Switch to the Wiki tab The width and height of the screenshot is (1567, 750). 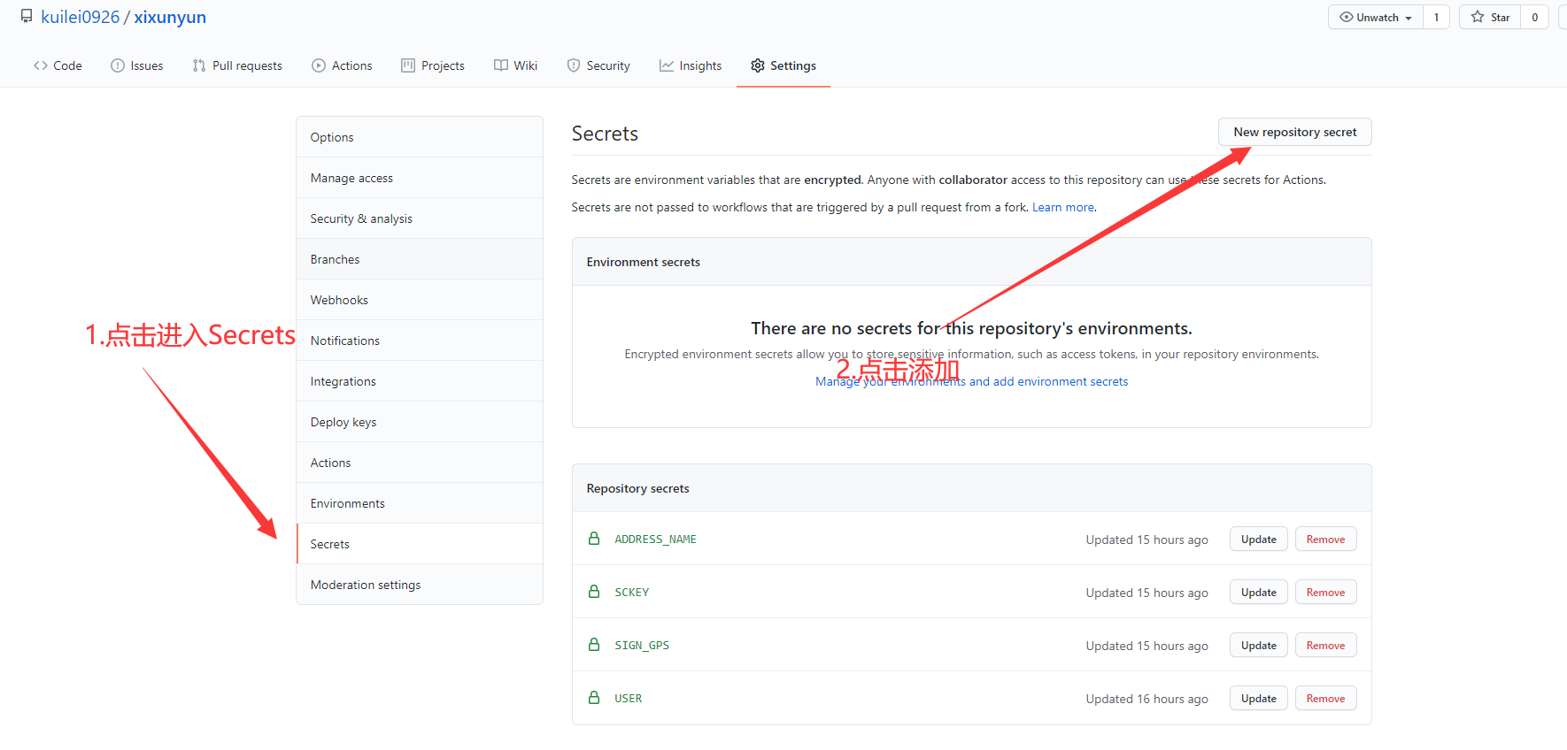[x=516, y=65]
